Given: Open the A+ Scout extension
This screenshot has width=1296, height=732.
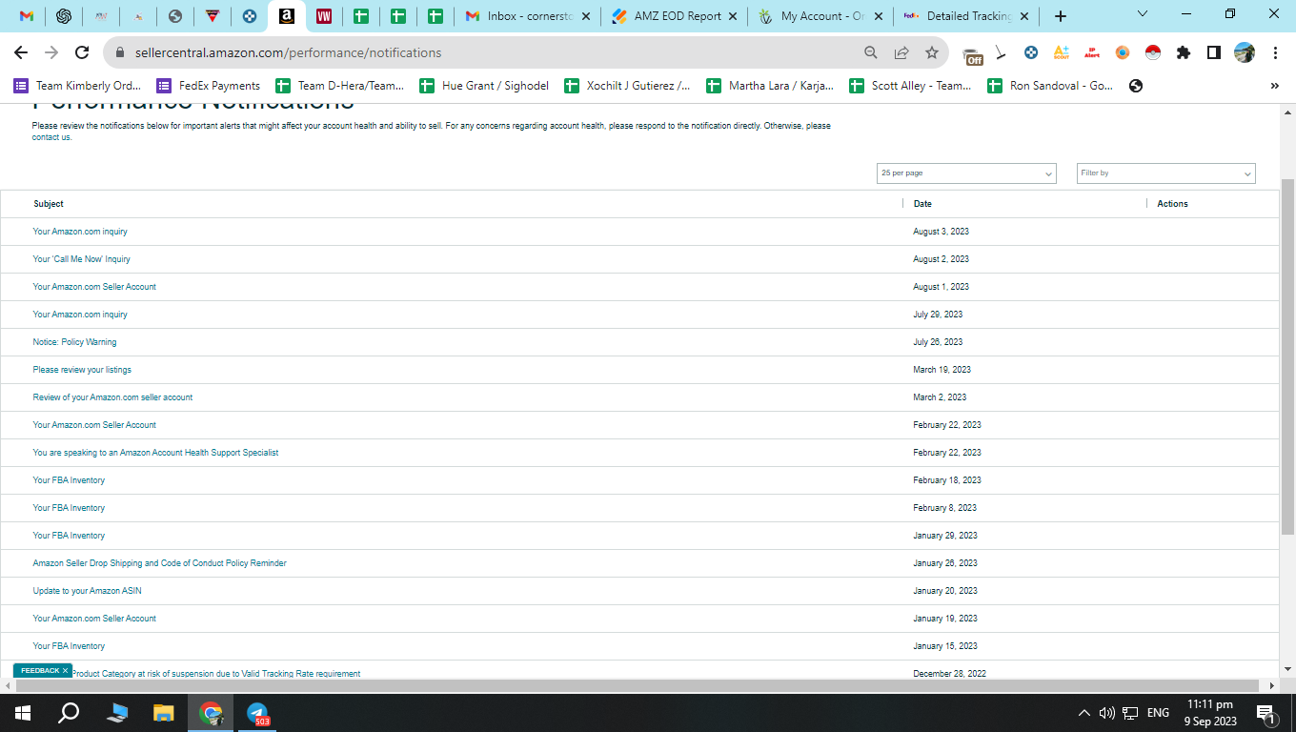Looking at the screenshot, I should (1061, 52).
